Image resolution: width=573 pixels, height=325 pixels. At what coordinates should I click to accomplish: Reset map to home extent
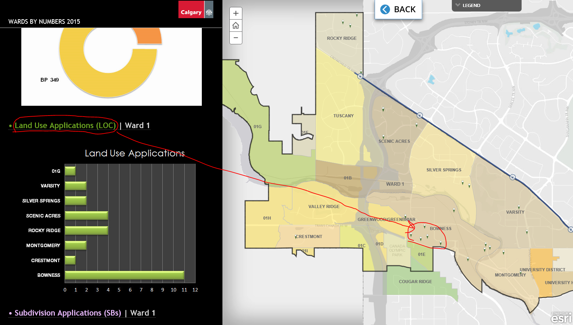pos(236,25)
